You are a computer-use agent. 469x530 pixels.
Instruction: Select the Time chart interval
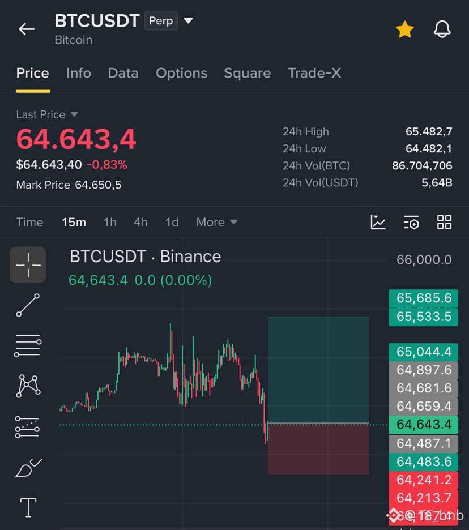(x=30, y=223)
